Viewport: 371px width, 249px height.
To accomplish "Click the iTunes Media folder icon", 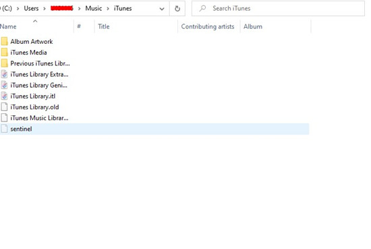I will (x=4, y=53).
